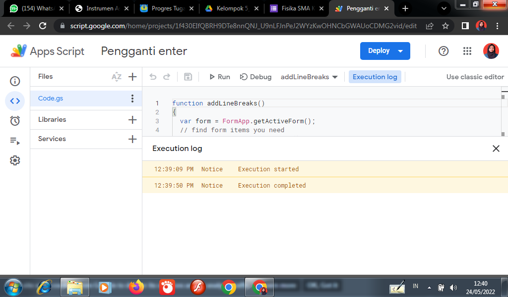This screenshot has height=297, width=508.
Task: Open the help question mark icon
Action: (x=444, y=51)
